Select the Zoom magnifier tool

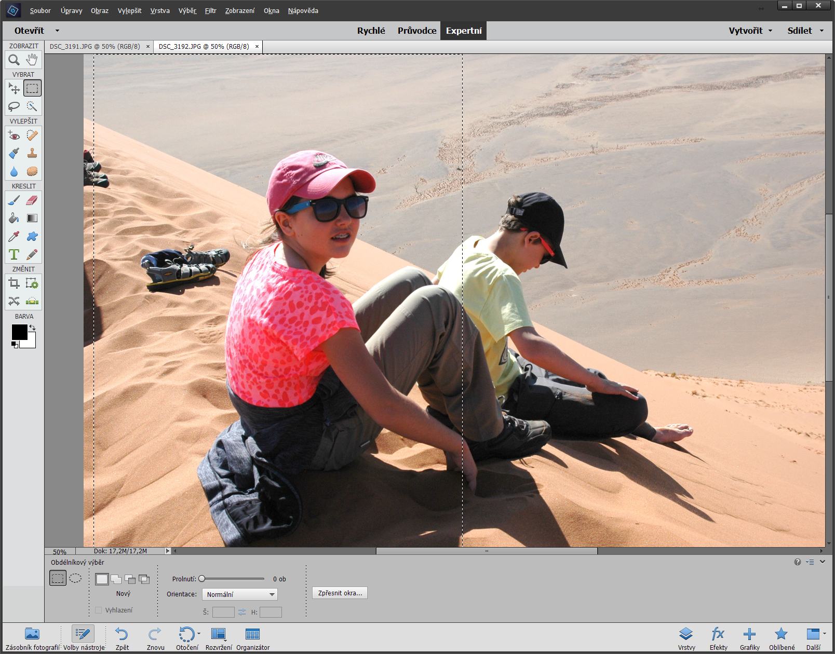tap(14, 60)
